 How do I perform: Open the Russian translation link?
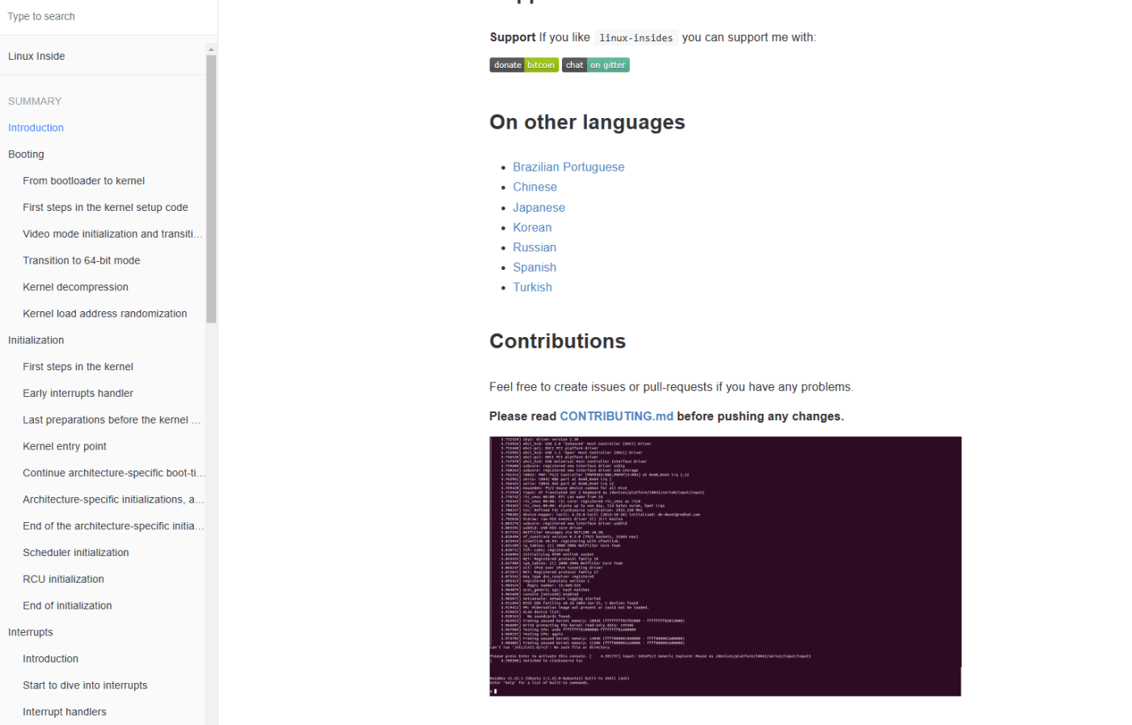pyautogui.click(x=534, y=247)
